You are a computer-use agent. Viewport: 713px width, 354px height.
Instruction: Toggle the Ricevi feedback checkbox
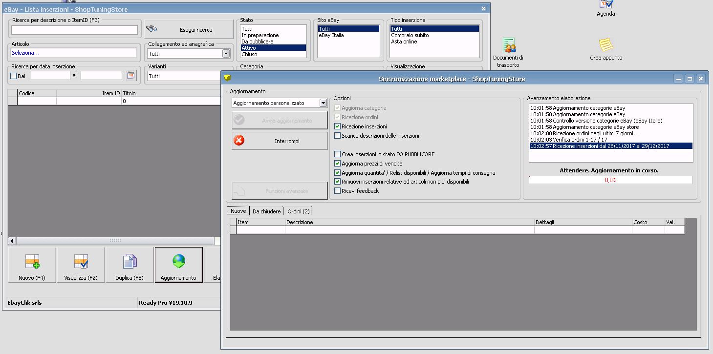pyautogui.click(x=337, y=191)
